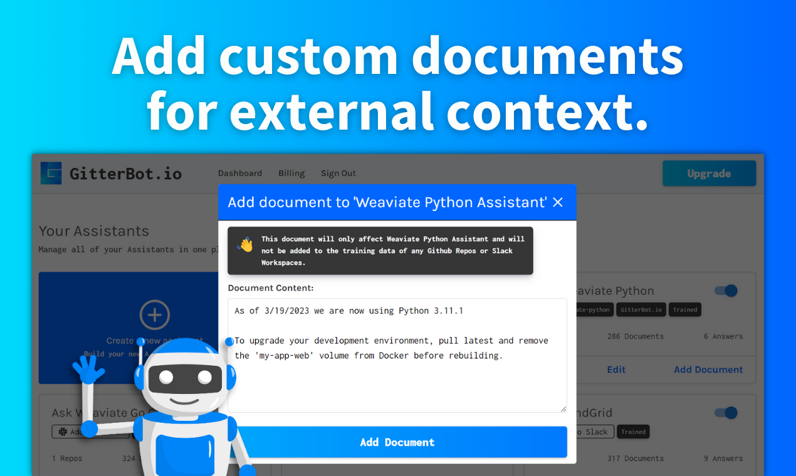Click '286 Documents' count text

[635, 336]
